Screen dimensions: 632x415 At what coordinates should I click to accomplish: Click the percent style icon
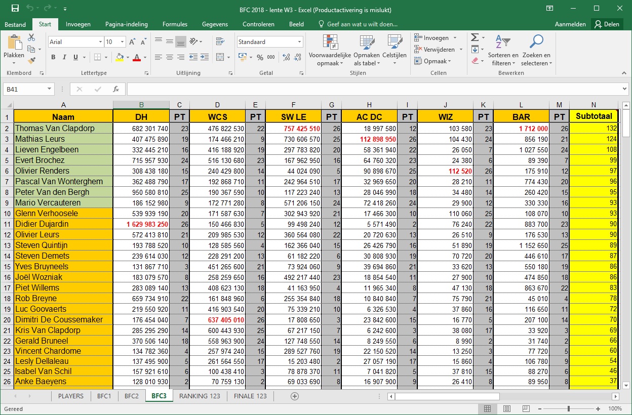(x=260, y=57)
